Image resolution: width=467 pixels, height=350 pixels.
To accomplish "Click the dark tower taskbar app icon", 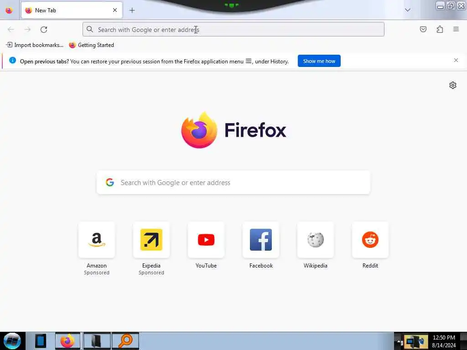I will 97,341.
